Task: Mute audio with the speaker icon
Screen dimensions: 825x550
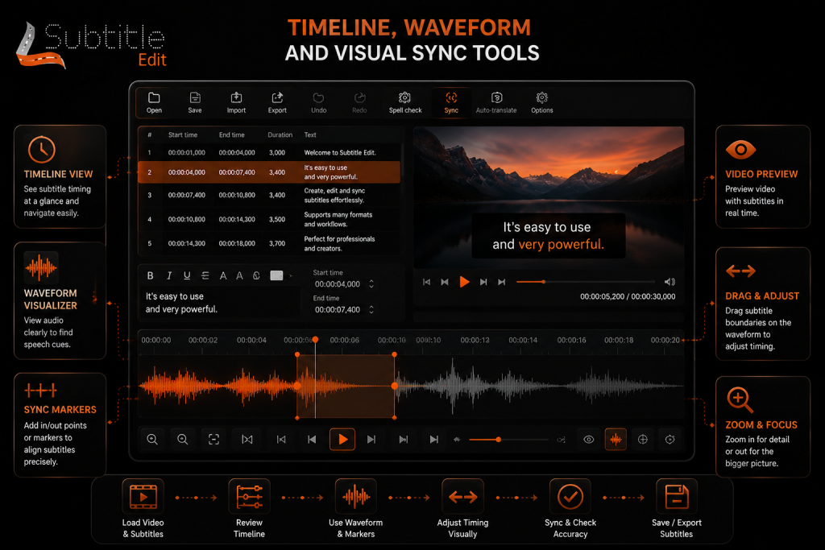Action: [670, 282]
